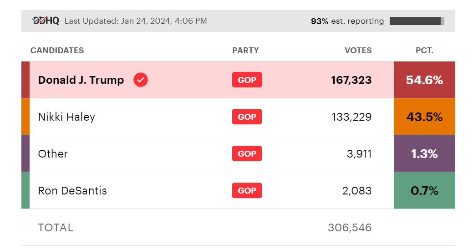Click the red 54.6% percentage box

(x=424, y=80)
